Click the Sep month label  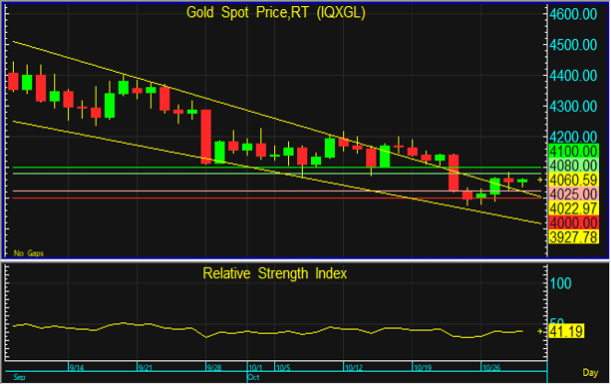pos(20,377)
